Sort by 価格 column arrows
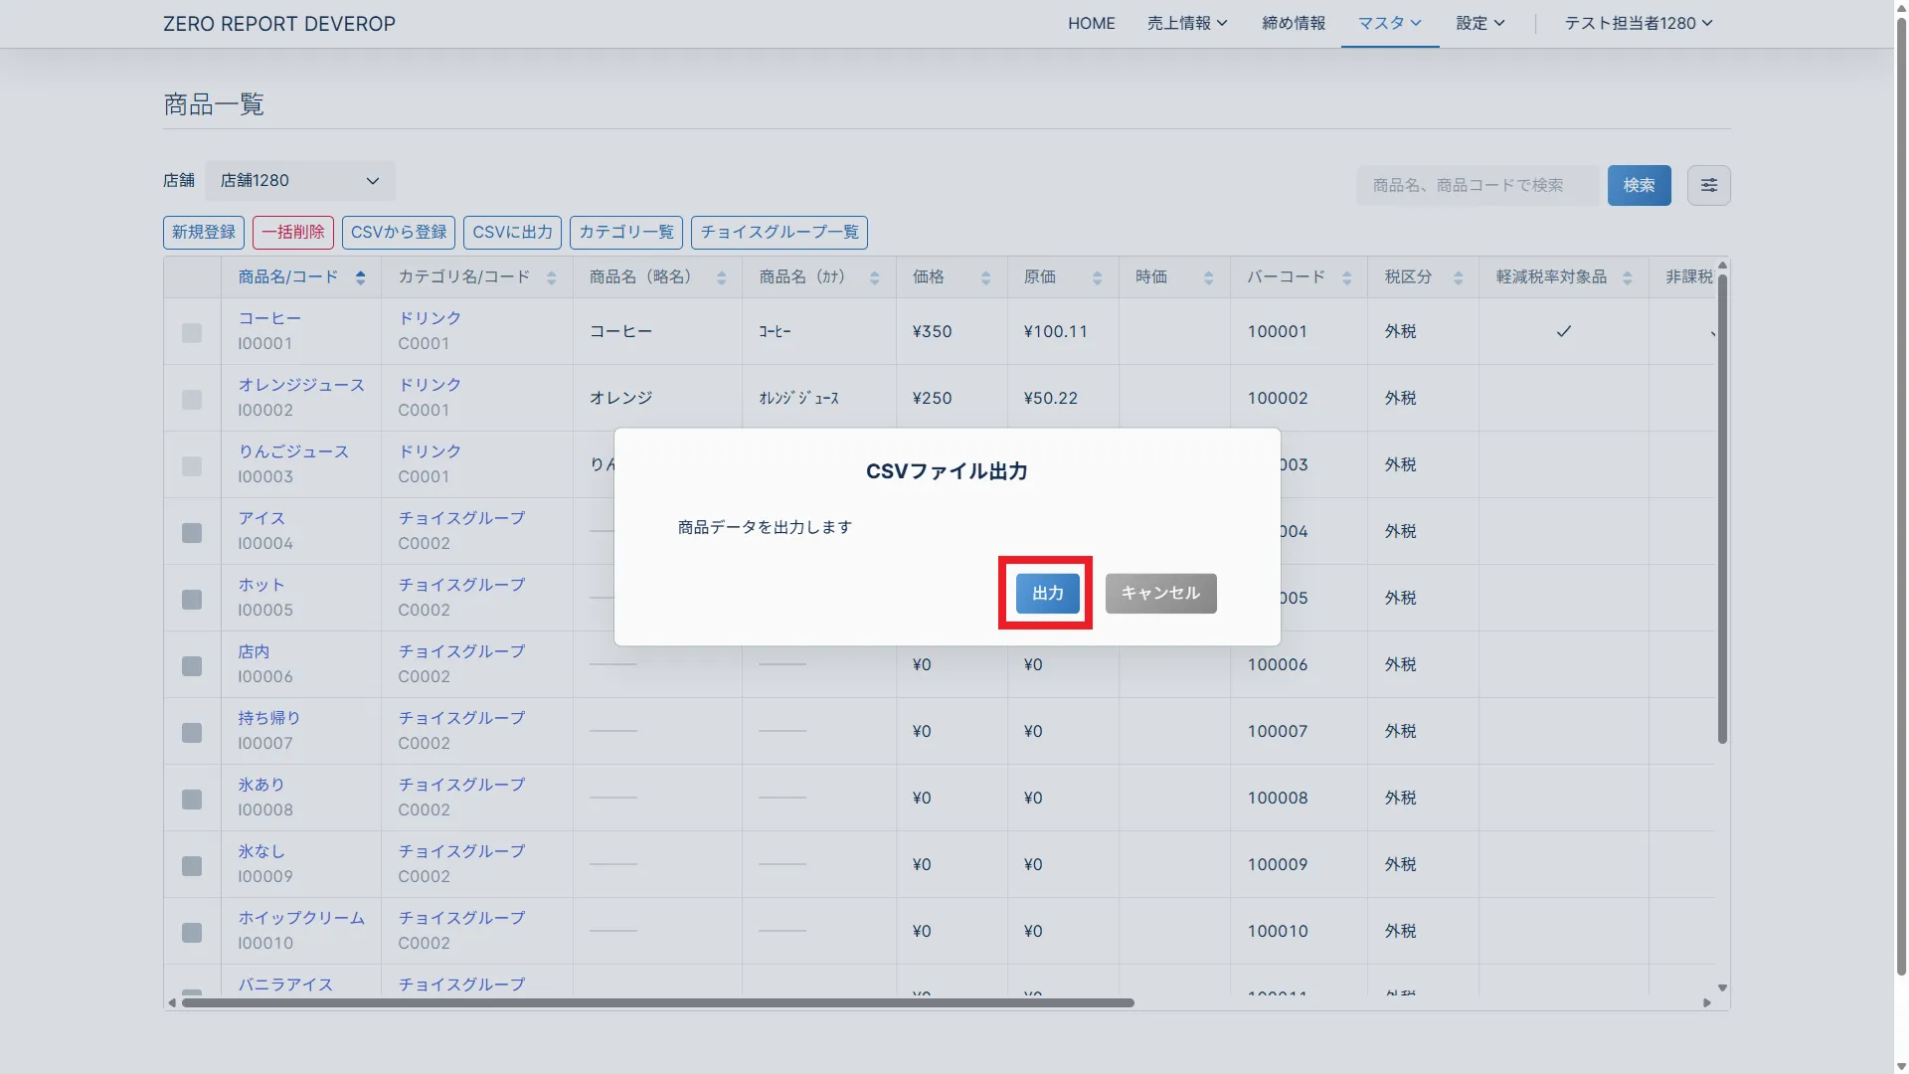The image size is (1909, 1074). (x=985, y=277)
